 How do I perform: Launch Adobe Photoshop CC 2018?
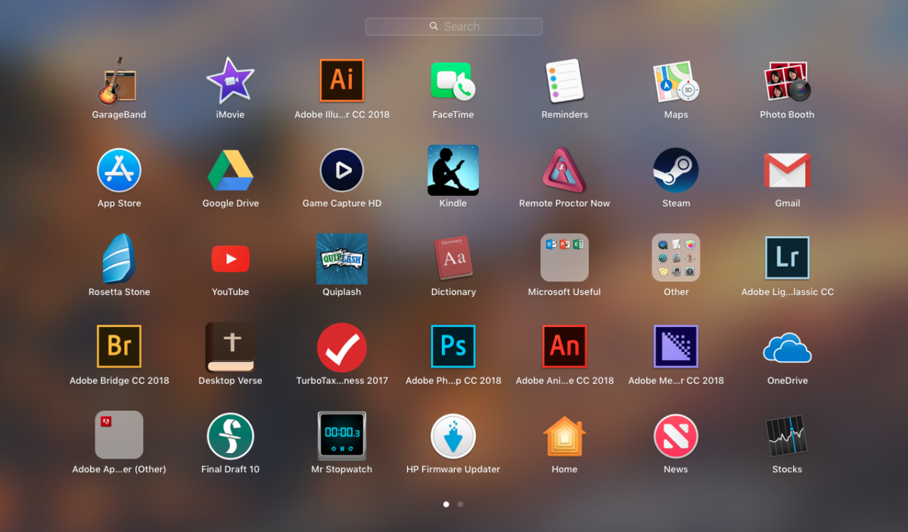coord(452,347)
